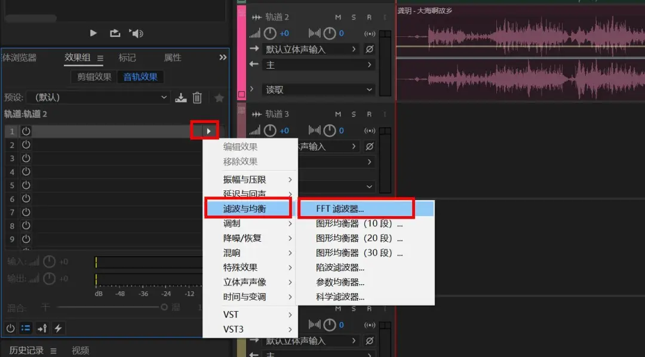Viewport: 645px width, 357px height.
Task: Select the 效果组 tab
Action: pos(77,57)
